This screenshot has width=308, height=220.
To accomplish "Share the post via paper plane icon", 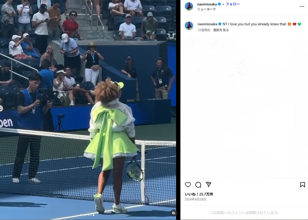I will [208, 185].
